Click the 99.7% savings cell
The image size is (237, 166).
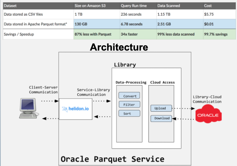coord(219,34)
